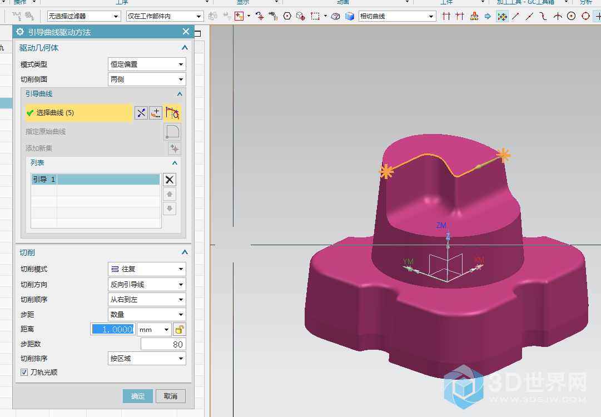The height and width of the screenshot is (417, 601).
Task: Click the hexagon polygon icon in toolbar
Action: tap(287, 16)
